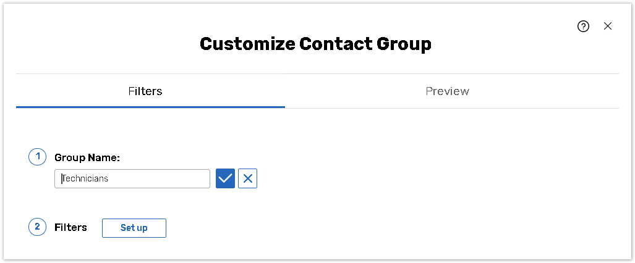
Task: Select the Filters tab
Action: (x=145, y=91)
